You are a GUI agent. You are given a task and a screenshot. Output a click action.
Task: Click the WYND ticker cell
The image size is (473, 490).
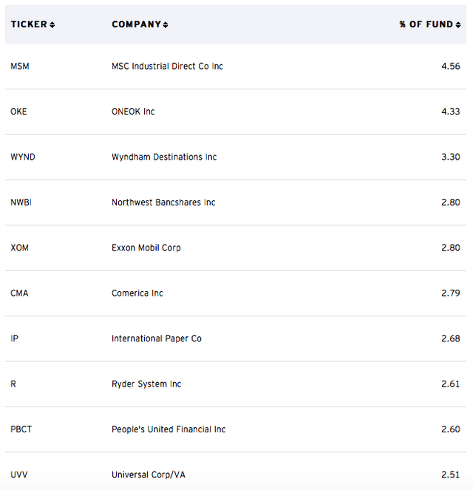[x=22, y=157]
